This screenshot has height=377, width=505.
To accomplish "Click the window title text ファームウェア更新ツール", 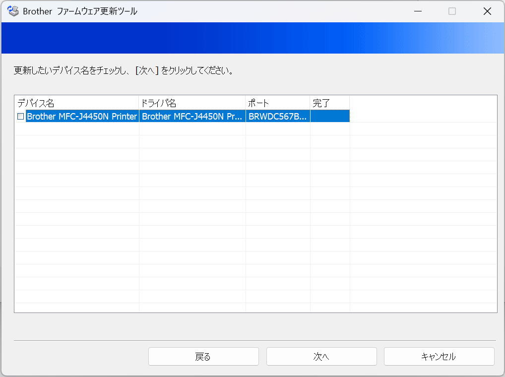I will coord(97,11).
